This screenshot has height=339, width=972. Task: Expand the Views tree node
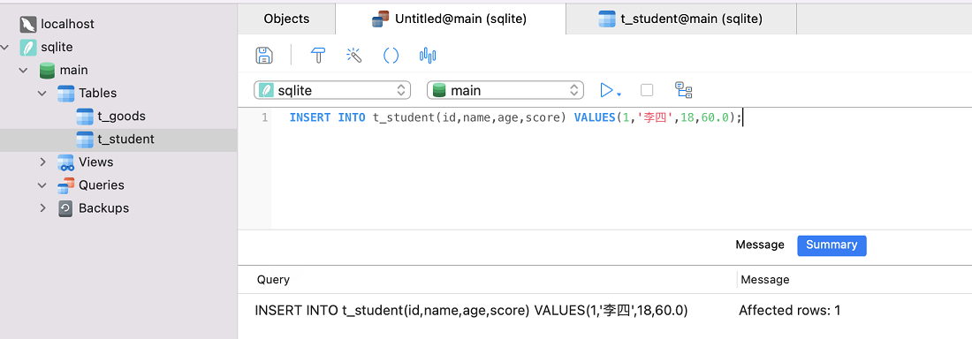click(42, 162)
